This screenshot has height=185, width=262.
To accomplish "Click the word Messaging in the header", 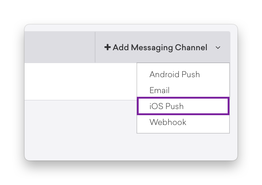I will (x=152, y=47).
